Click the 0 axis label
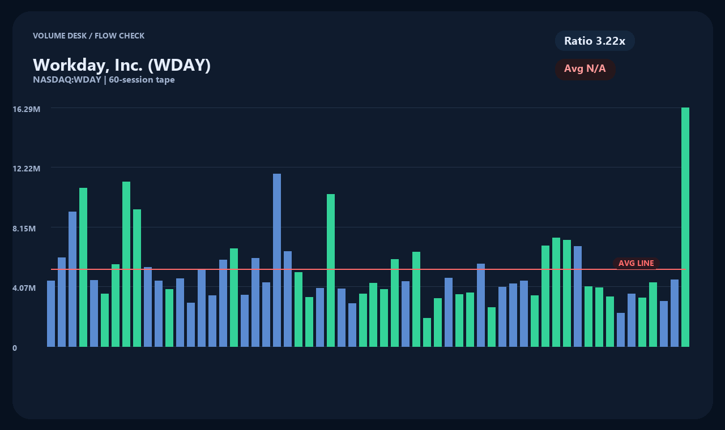The height and width of the screenshot is (430, 725). (15, 348)
